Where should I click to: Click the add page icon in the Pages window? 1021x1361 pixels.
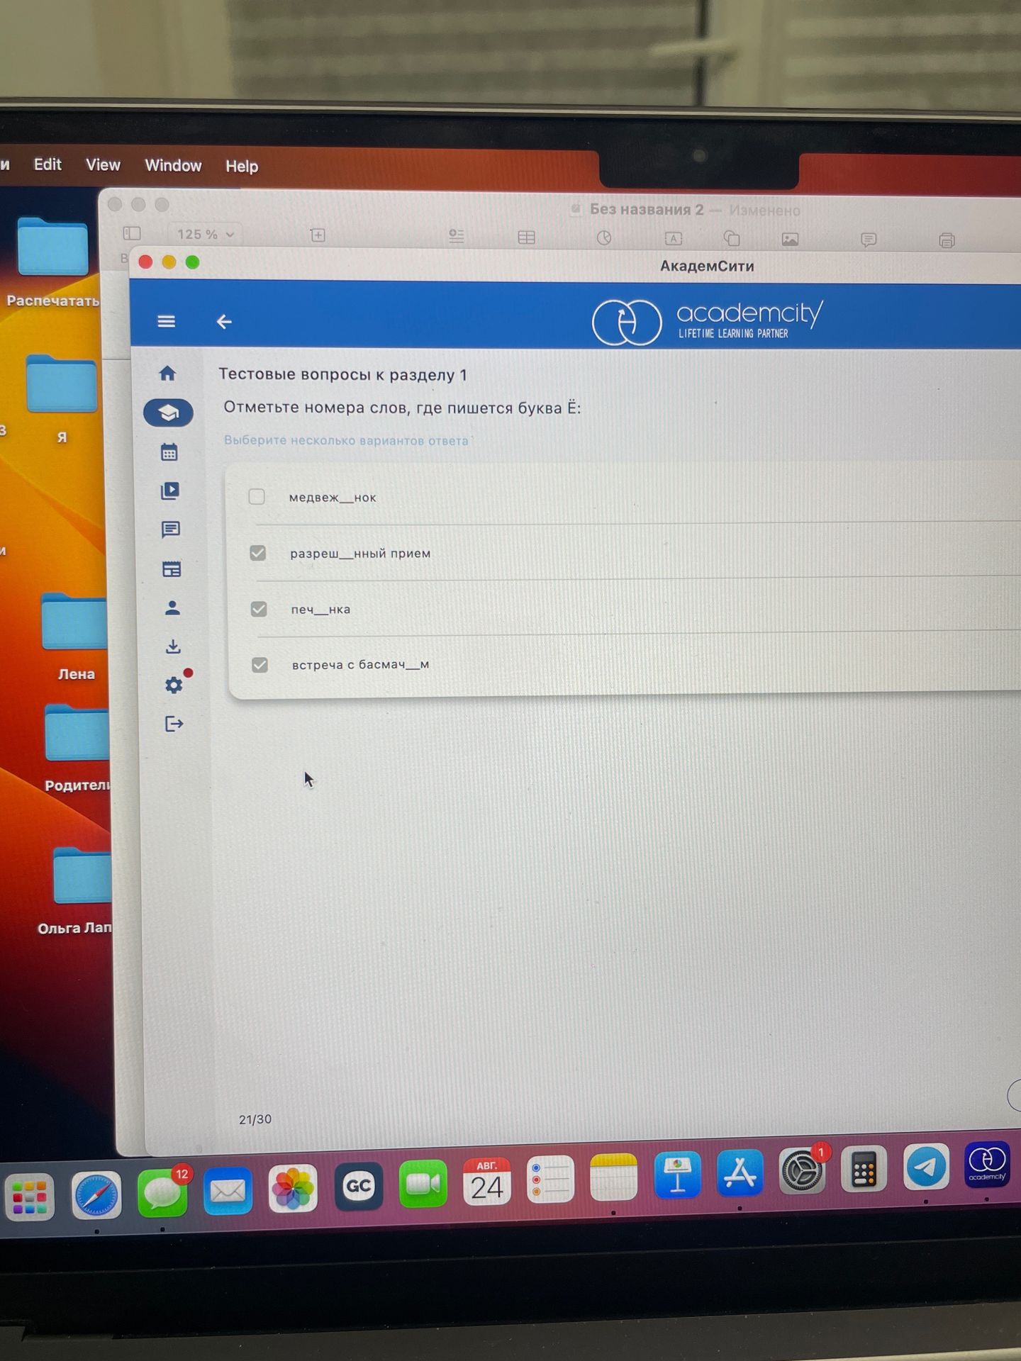318,235
